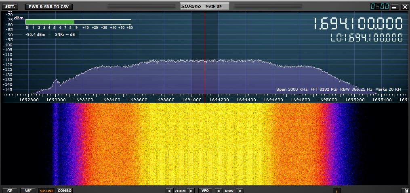
Task: Click the +60 mark on S-meter scale
Action: (x=129, y=27)
